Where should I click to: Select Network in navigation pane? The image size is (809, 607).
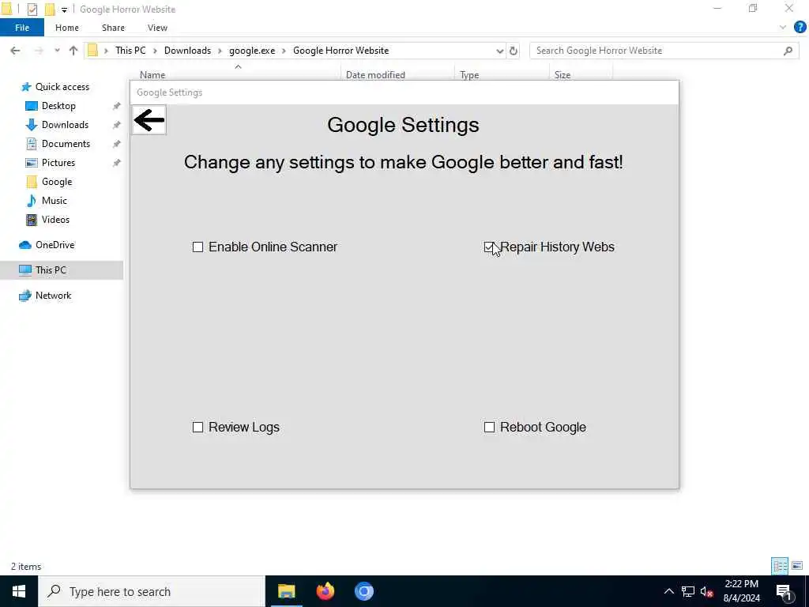coord(53,296)
